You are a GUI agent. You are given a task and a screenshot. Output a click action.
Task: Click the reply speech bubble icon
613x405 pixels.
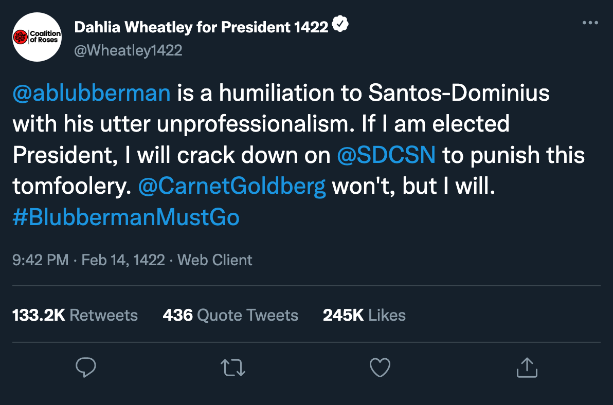85,367
